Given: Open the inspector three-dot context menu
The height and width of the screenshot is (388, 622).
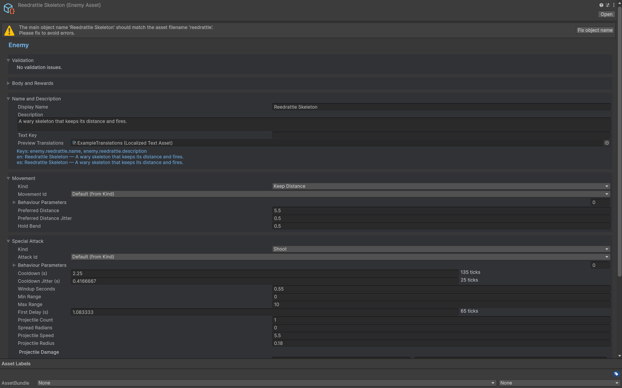Looking at the screenshot, I should (x=614, y=5).
